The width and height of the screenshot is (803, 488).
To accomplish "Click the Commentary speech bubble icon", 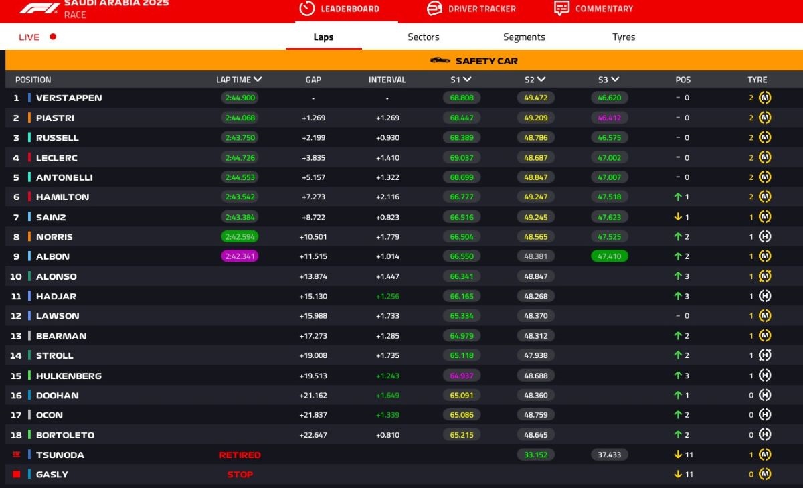I will click(561, 9).
